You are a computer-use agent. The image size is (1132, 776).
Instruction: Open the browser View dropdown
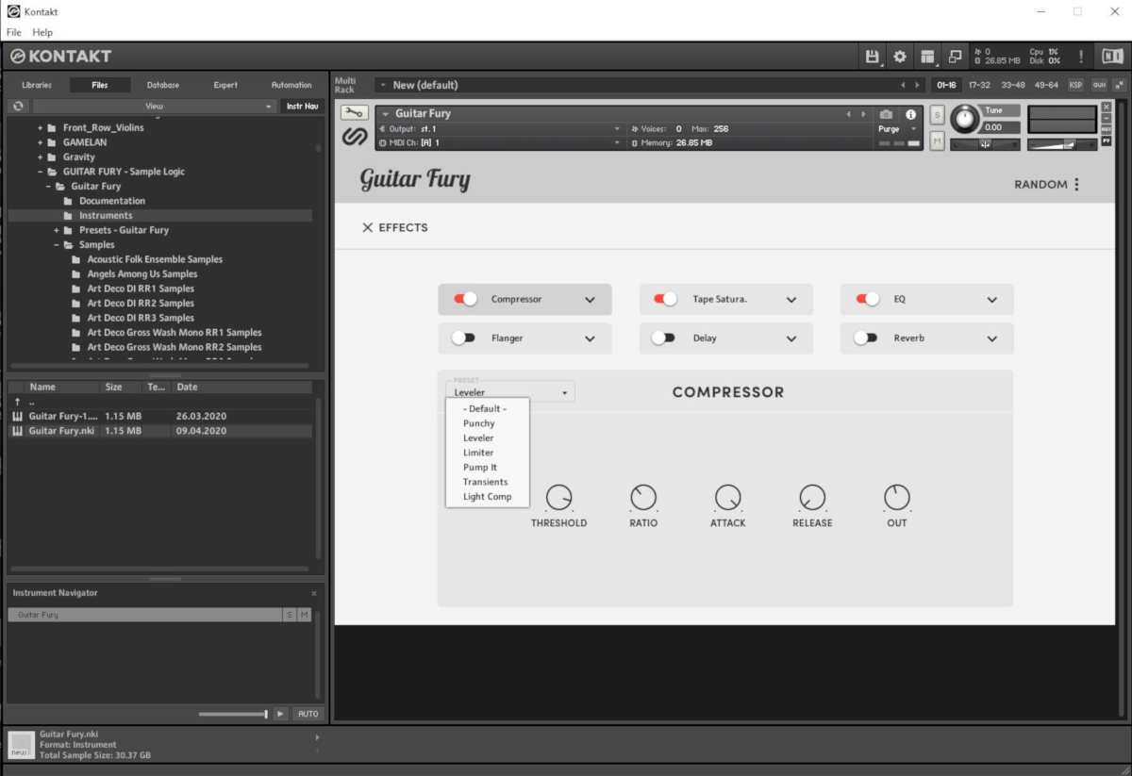[x=155, y=107]
